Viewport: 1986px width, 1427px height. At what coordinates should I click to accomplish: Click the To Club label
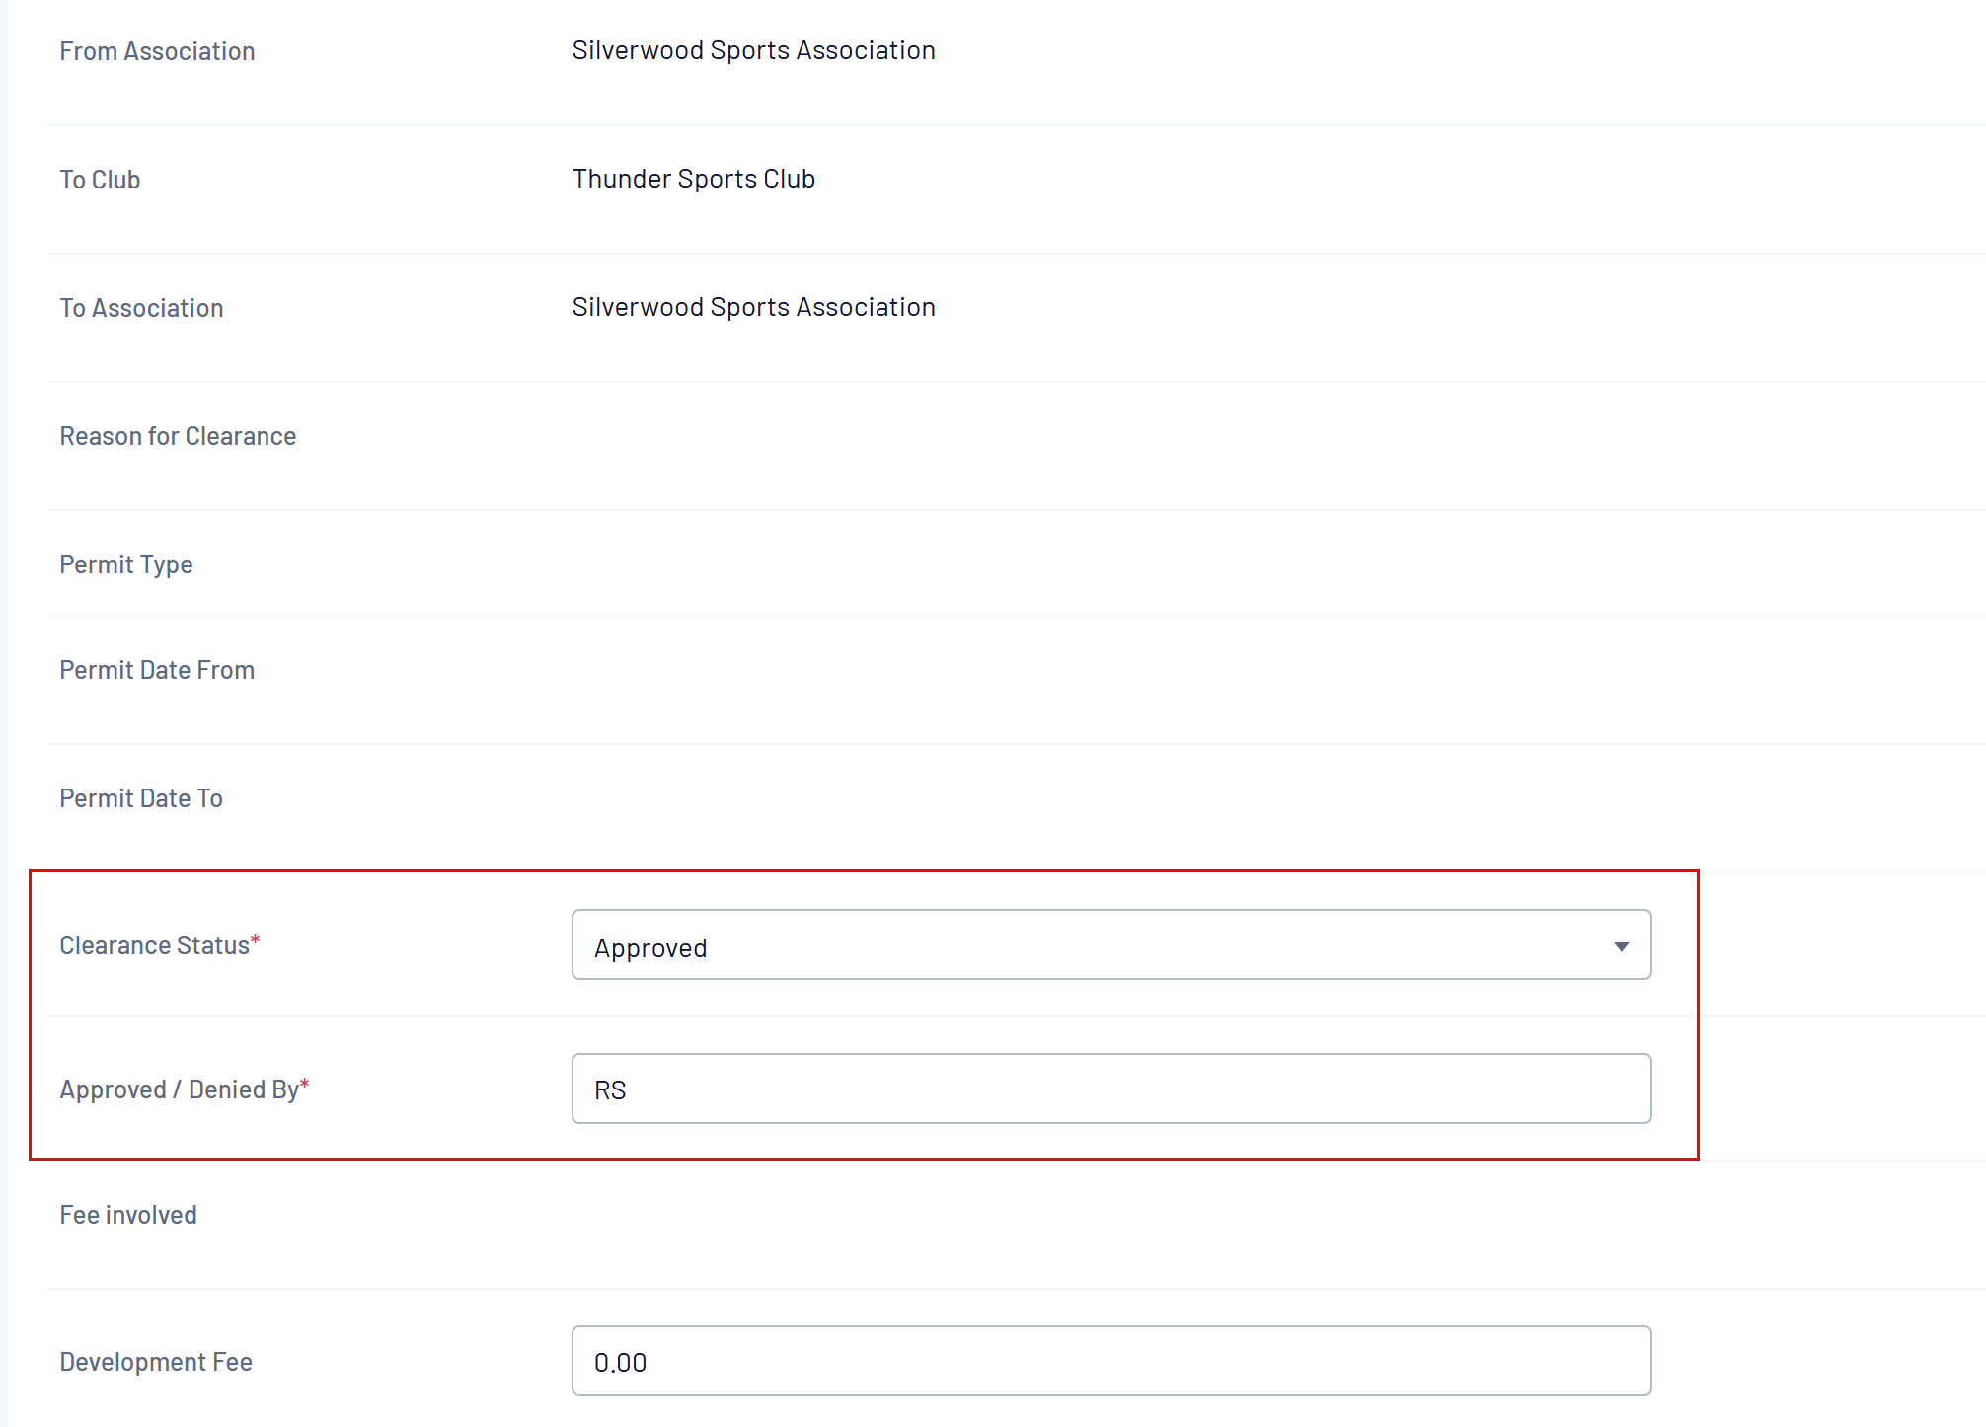[100, 180]
